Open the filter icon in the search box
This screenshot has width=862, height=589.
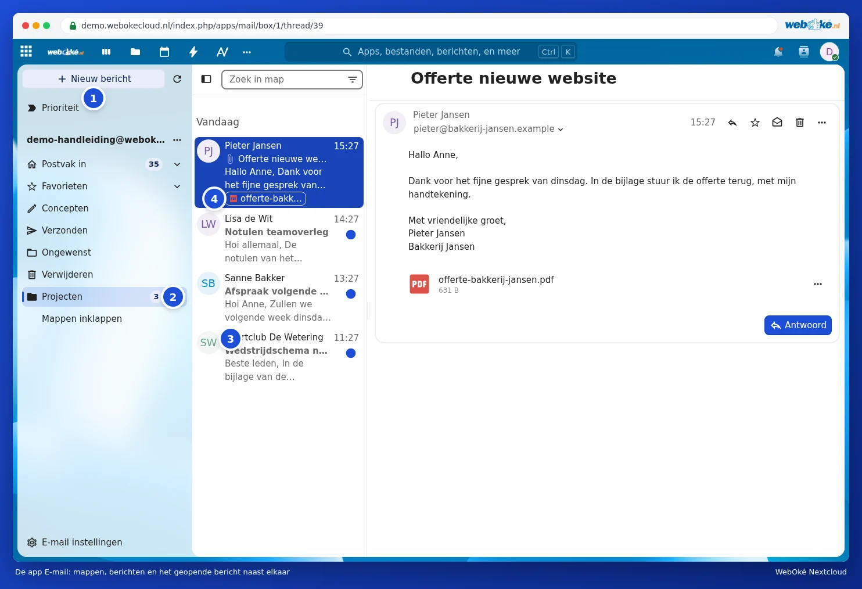(x=353, y=80)
